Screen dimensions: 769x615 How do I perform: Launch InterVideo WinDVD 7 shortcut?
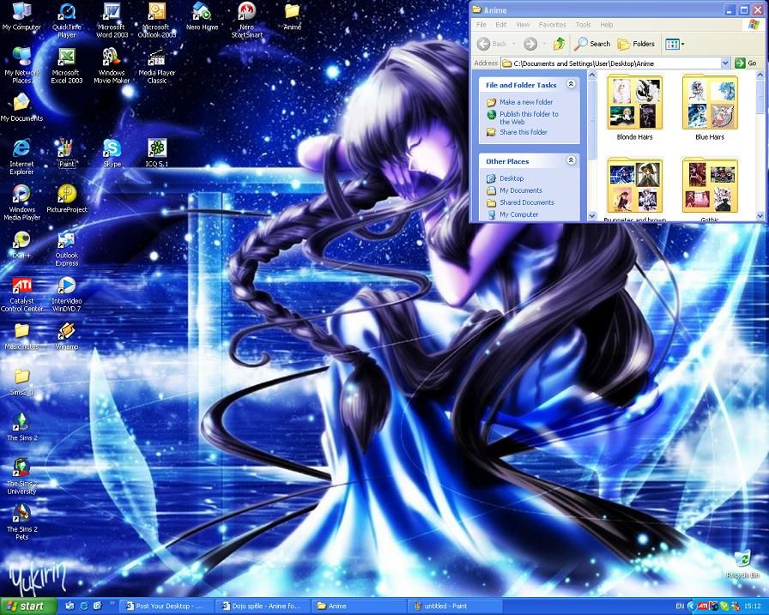[67, 293]
